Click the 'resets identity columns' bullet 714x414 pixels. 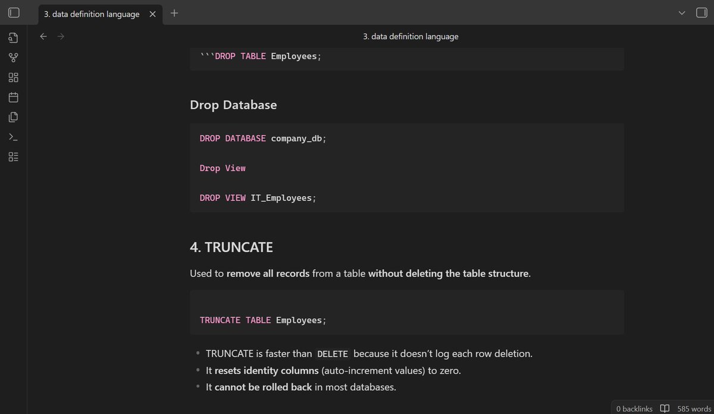334,371
